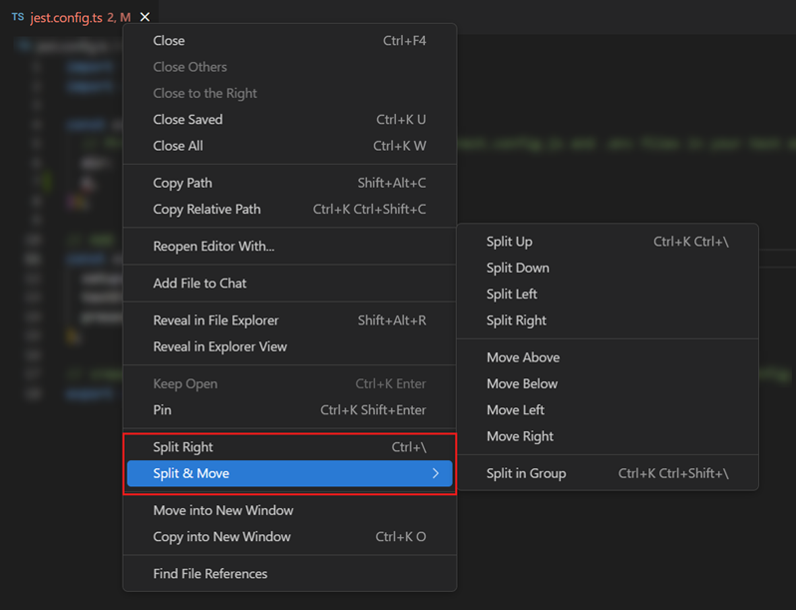The height and width of the screenshot is (610, 797).
Task: Click Close All in the menu
Action: point(178,146)
